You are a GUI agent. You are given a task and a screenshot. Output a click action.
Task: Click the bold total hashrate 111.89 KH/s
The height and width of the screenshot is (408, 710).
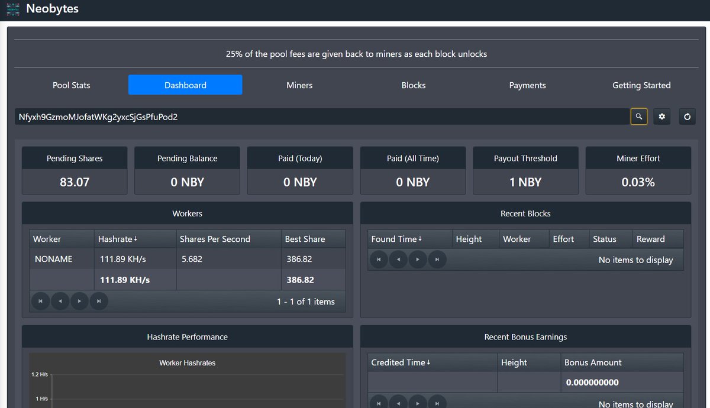pos(125,280)
